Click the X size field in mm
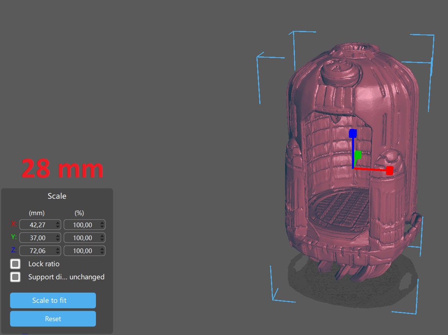Image resolution: width=448 pixels, height=335 pixels. tap(38, 225)
